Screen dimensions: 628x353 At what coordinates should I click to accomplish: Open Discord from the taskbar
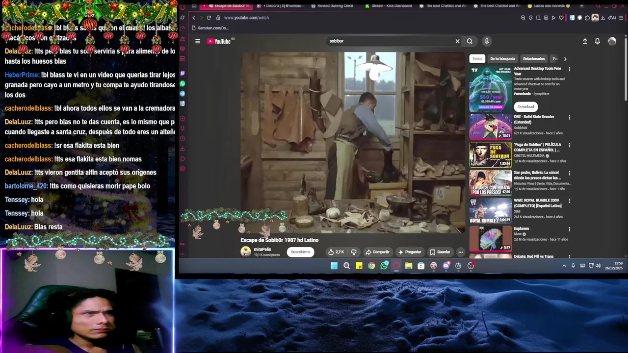[x=446, y=266]
